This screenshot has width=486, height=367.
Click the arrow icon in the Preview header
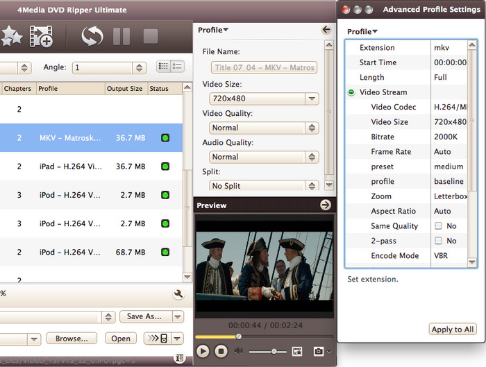tap(325, 205)
